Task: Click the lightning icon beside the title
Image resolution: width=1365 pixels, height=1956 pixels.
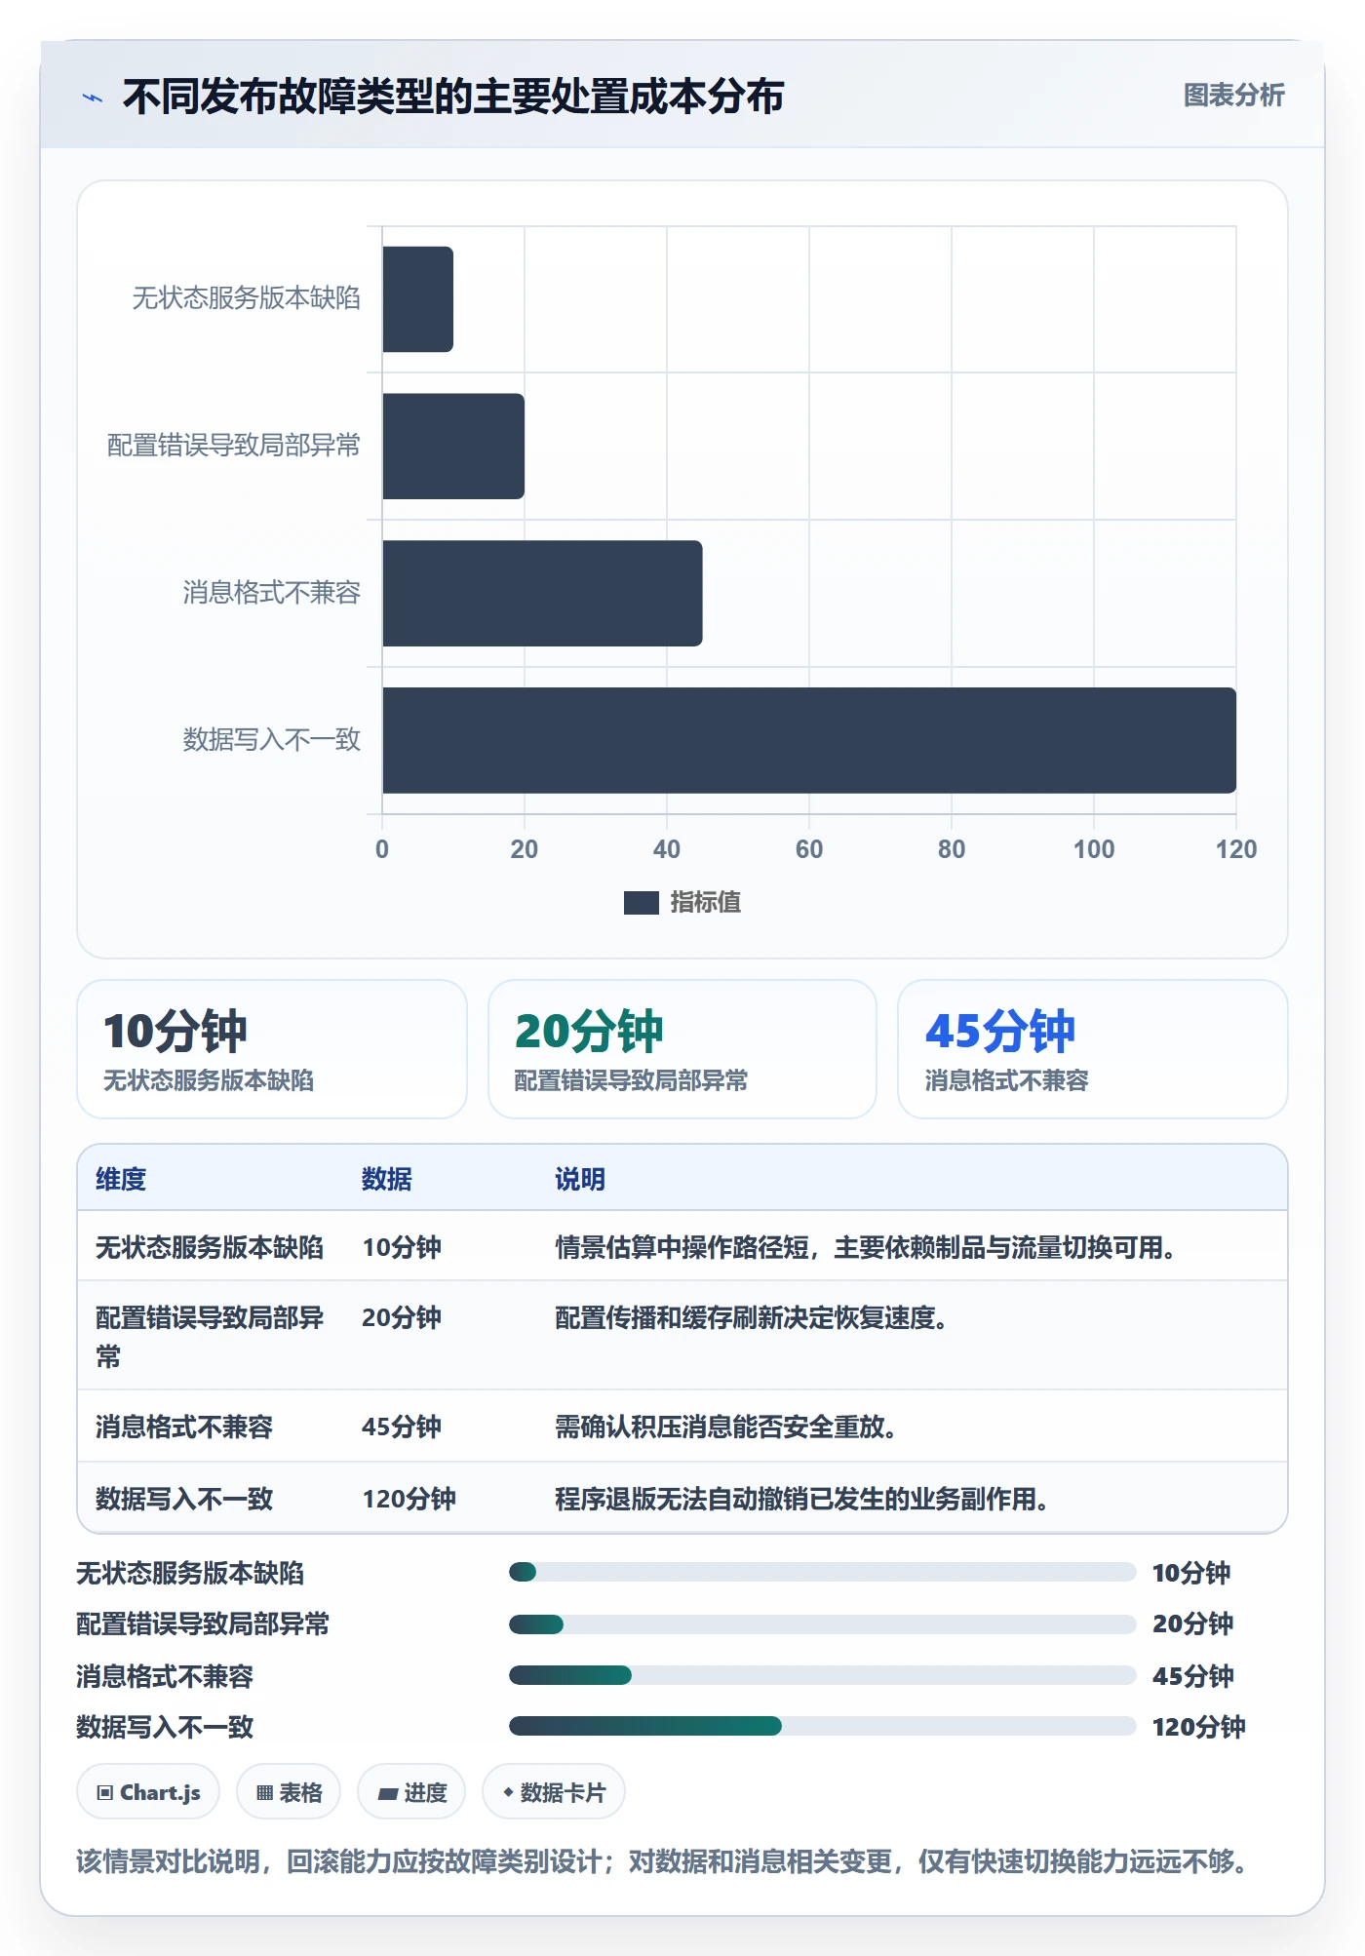Action: 93,98
